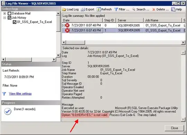Screen dimensions: 187x135
Task: Click the Close button
Action: point(174,128)
